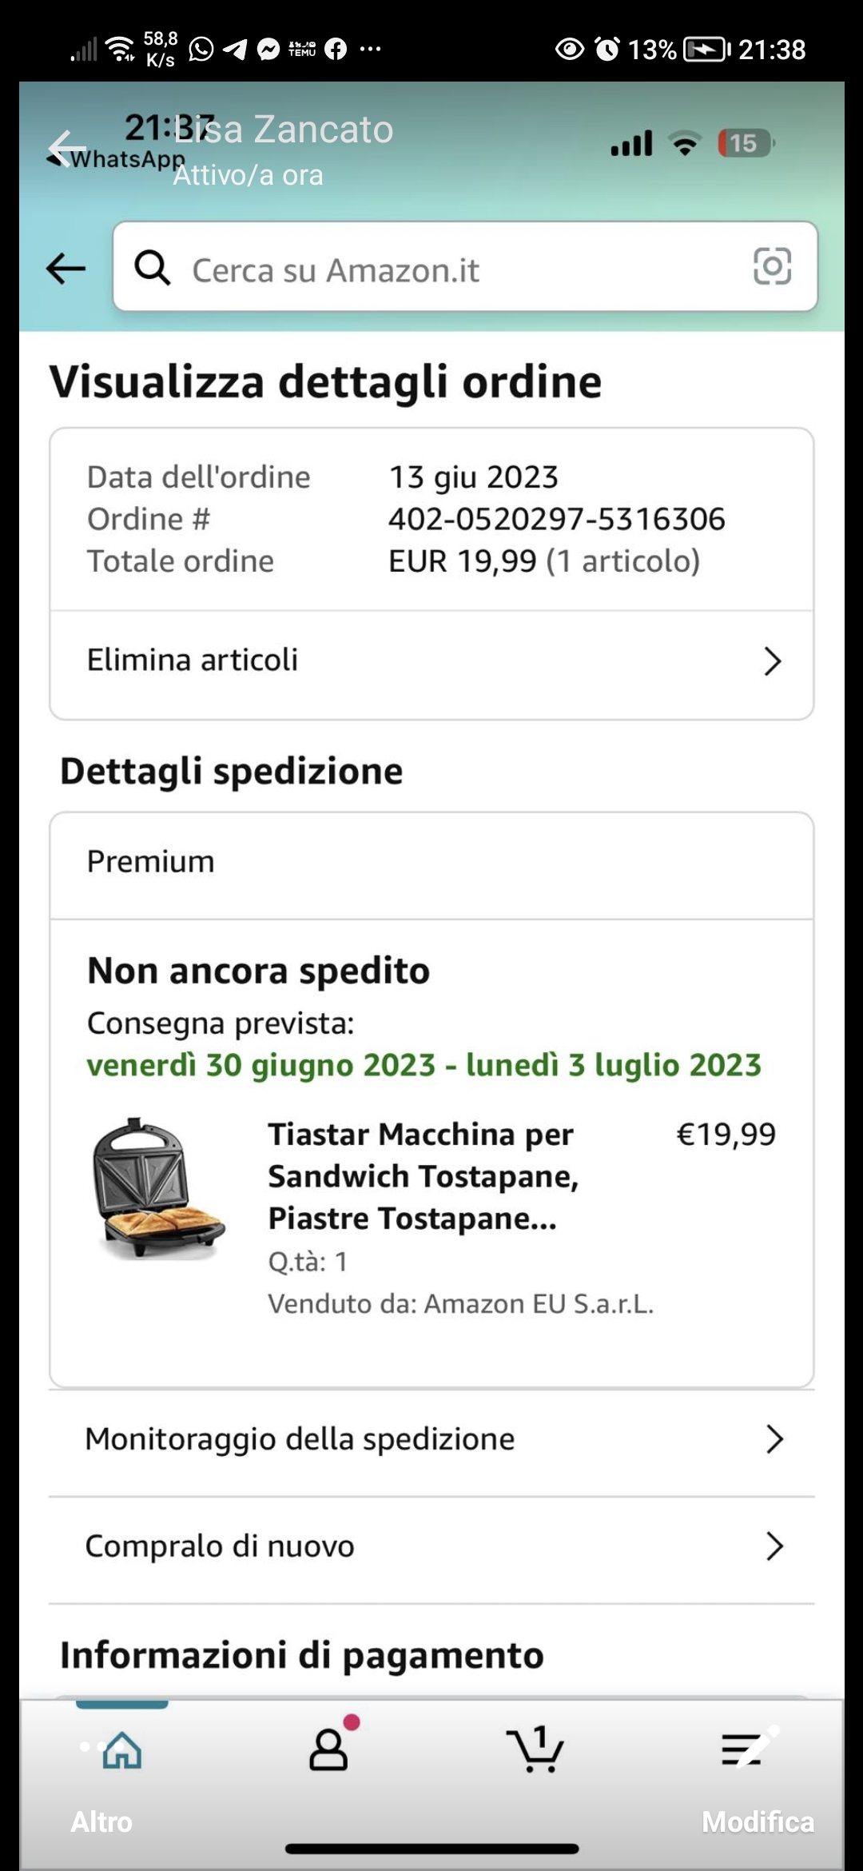Image resolution: width=863 pixels, height=1871 pixels.
Task: Tap the bottom home gesture bar
Action: 431,1849
